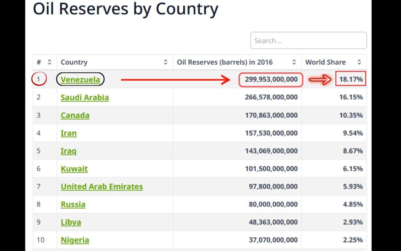Click Oil Reserves (barrels) in 2016 header
This screenshot has height=251, width=401.
click(224, 62)
